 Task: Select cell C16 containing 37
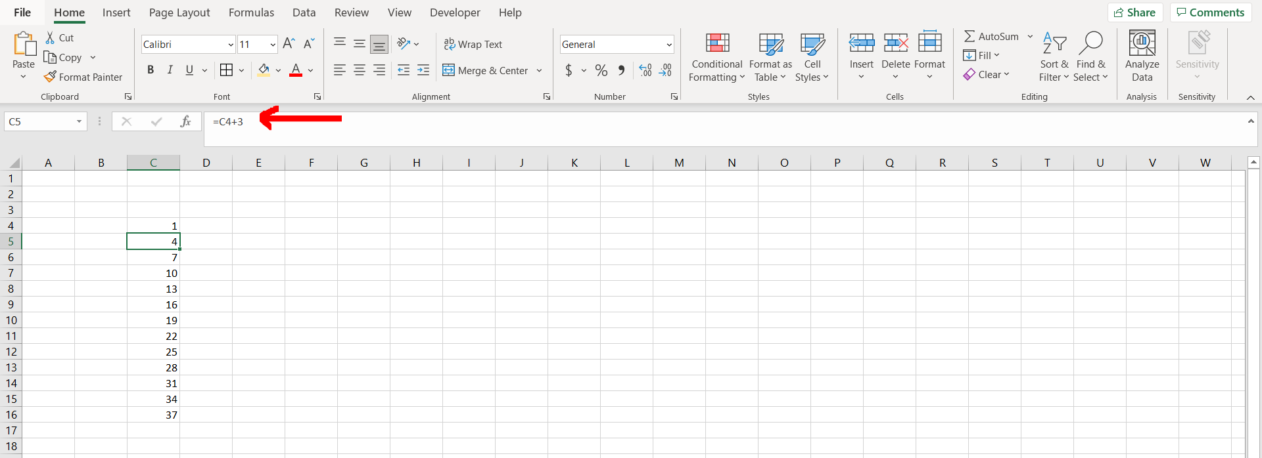pos(153,415)
